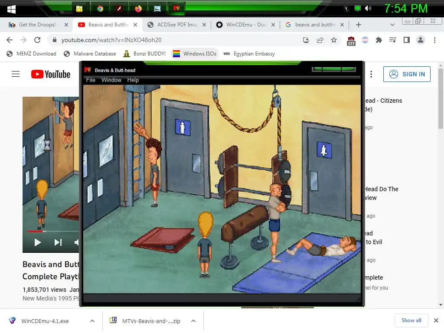Screen dimensions: 444x333
Task: Go to YouTube home logo
Action: pyautogui.click(x=51, y=74)
